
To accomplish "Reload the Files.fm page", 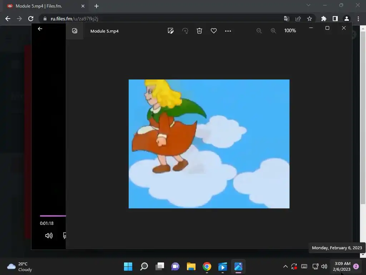I will (x=31, y=19).
